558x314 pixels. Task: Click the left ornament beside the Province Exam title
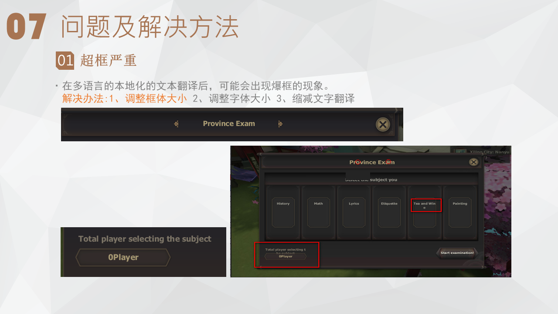176,124
